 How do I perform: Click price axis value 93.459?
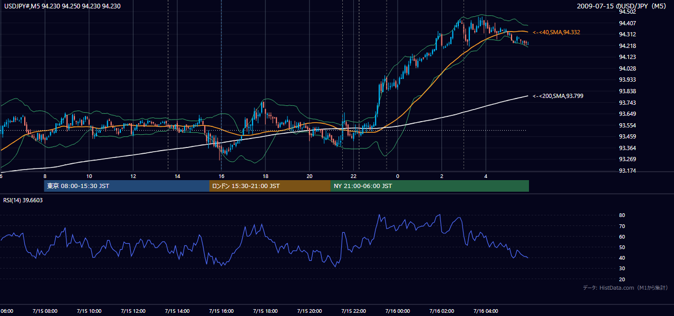627,136
